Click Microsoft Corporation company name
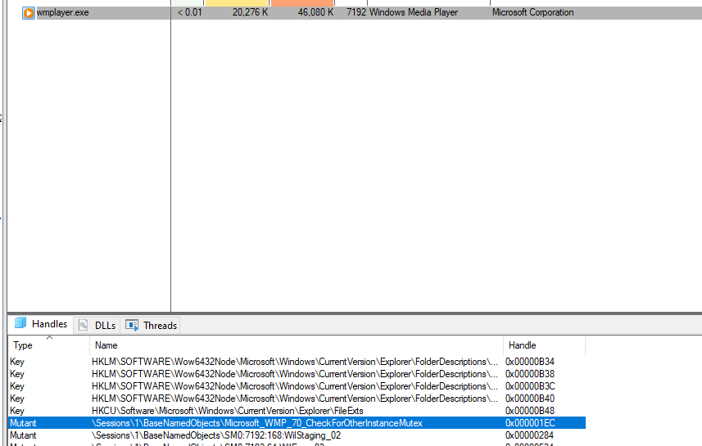 coord(532,12)
